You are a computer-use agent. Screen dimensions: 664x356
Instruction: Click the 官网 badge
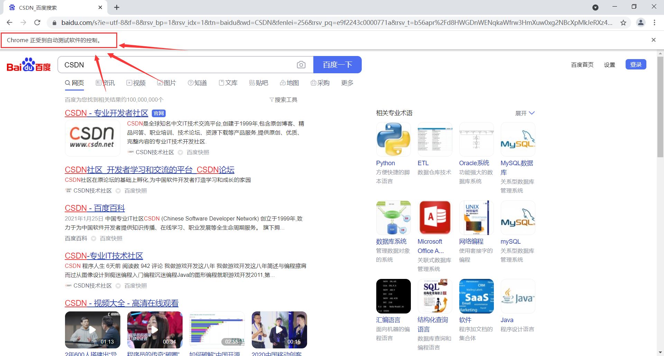click(x=159, y=113)
